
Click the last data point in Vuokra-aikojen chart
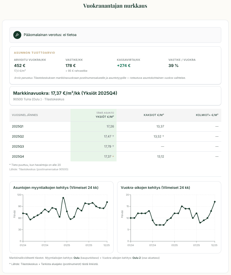tap(215, 202)
